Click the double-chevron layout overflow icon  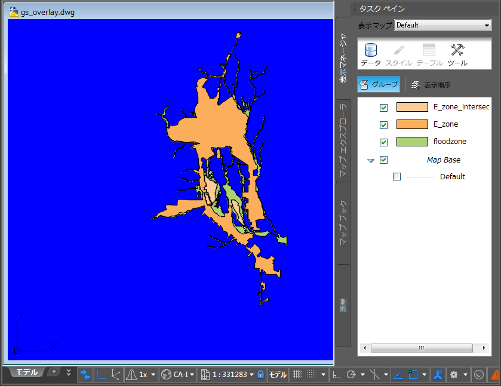pyautogui.click(x=69, y=372)
